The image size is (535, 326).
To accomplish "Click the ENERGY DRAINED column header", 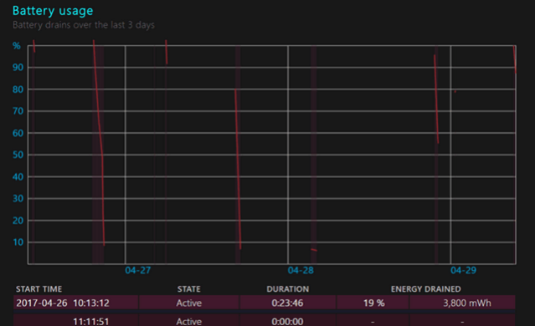I will [426, 289].
